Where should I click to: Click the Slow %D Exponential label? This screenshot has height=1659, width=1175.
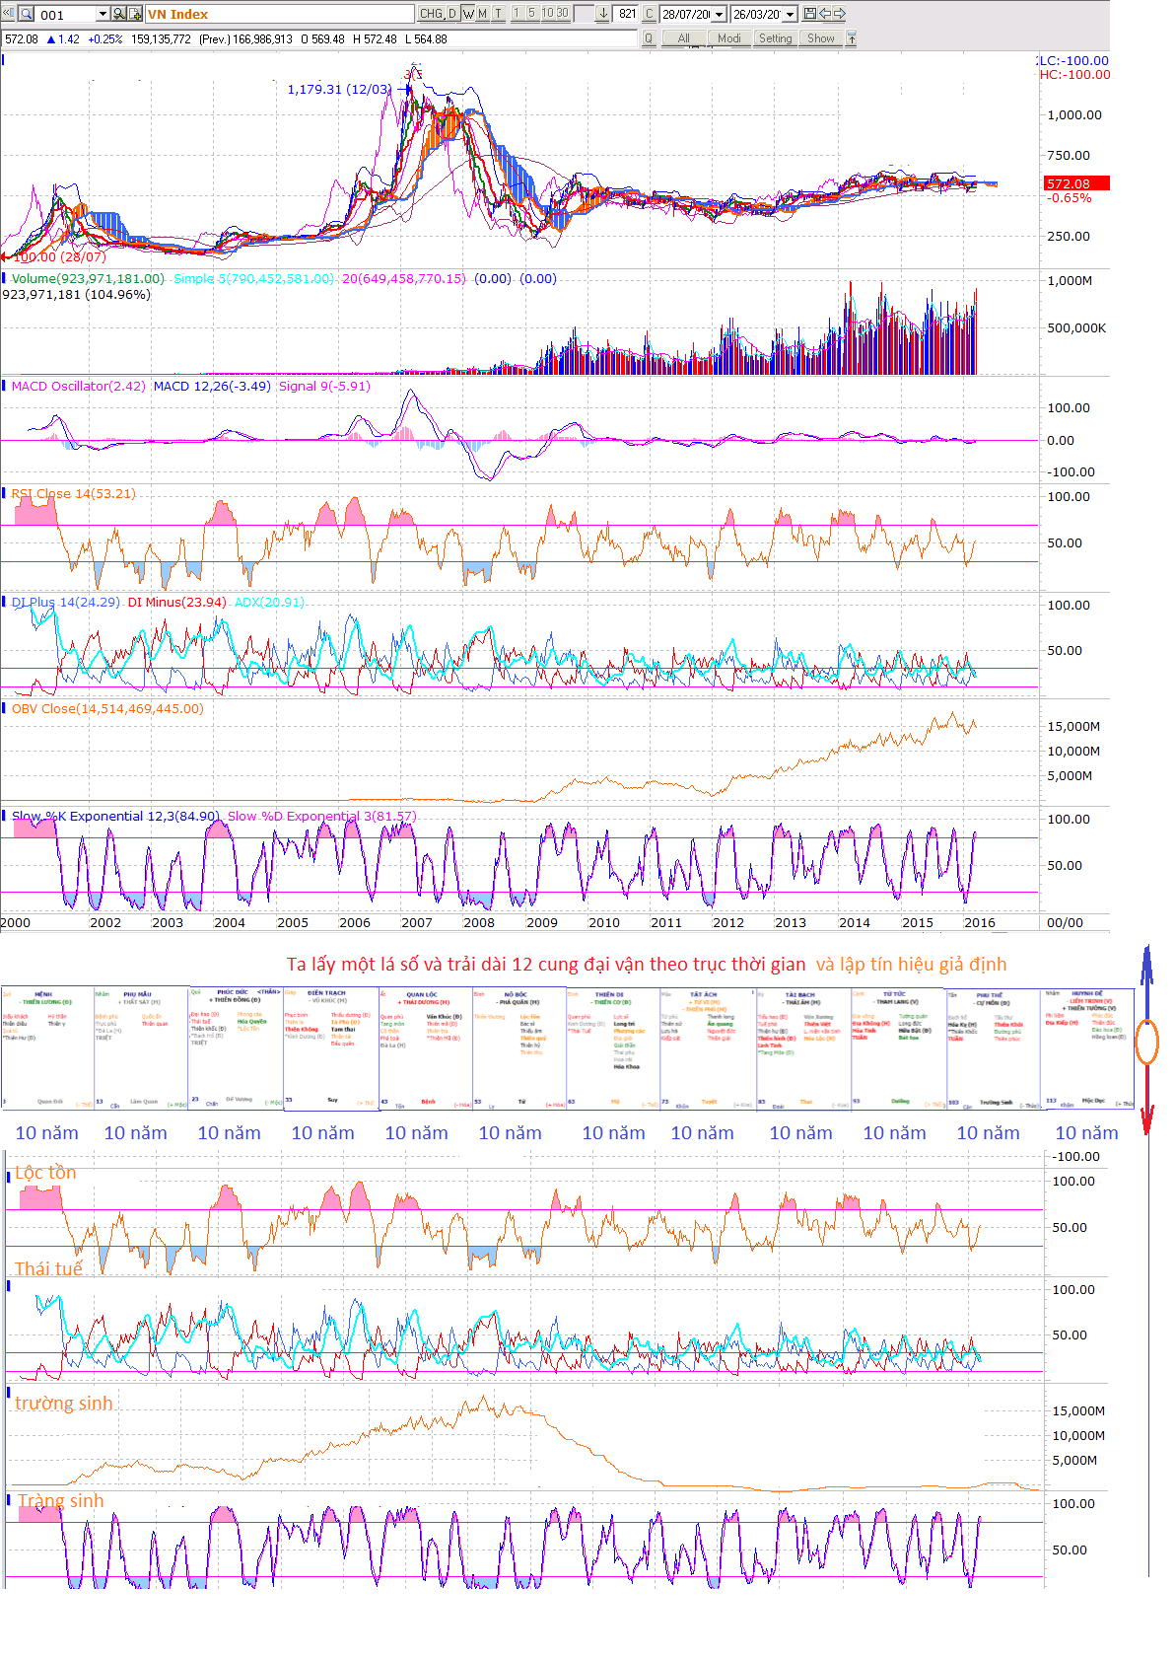coord(322,817)
